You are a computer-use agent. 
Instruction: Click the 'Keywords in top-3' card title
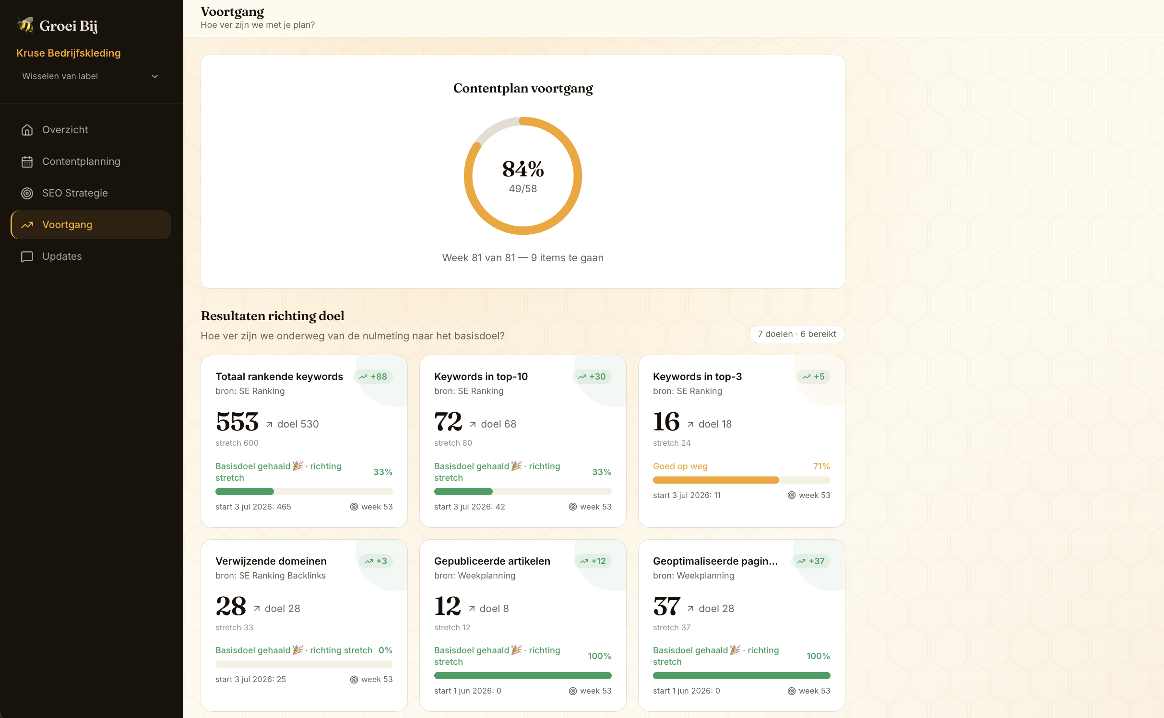tap(697, 377)
